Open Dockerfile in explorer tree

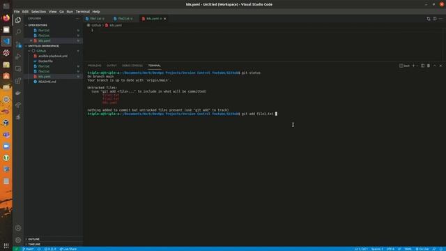pyautogui.click(x=45, y=61)
